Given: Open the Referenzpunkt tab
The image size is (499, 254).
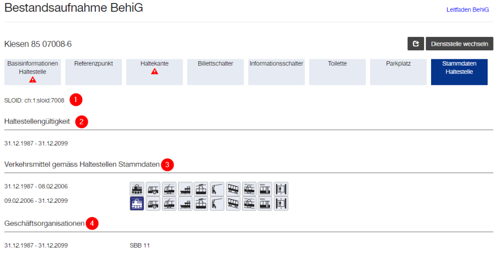Looking at the screenshot, I should [x=93, y=72].
